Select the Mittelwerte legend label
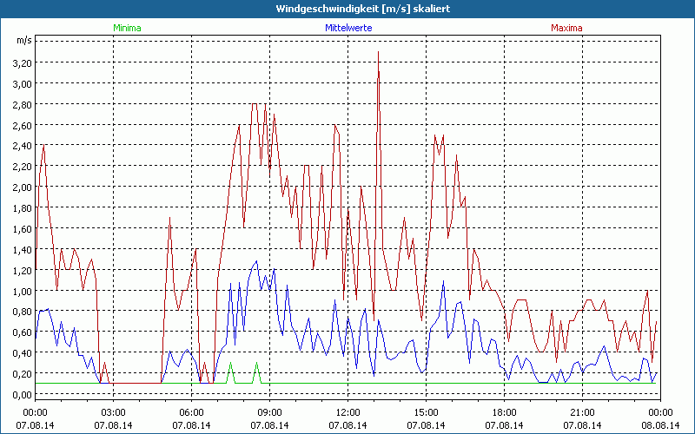The height and width of the screenshot is (434, 695). [347, 28]
